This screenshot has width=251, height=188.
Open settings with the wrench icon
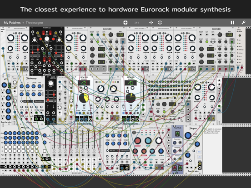click(243, 23)
